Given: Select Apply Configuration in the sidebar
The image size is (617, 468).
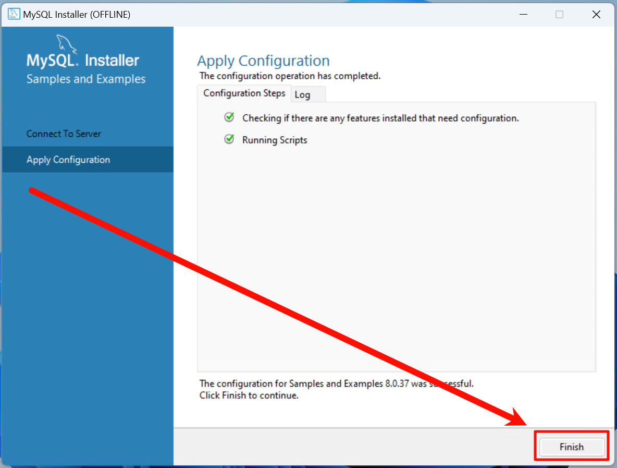Looking at the screenshot, I should point(88,160).
